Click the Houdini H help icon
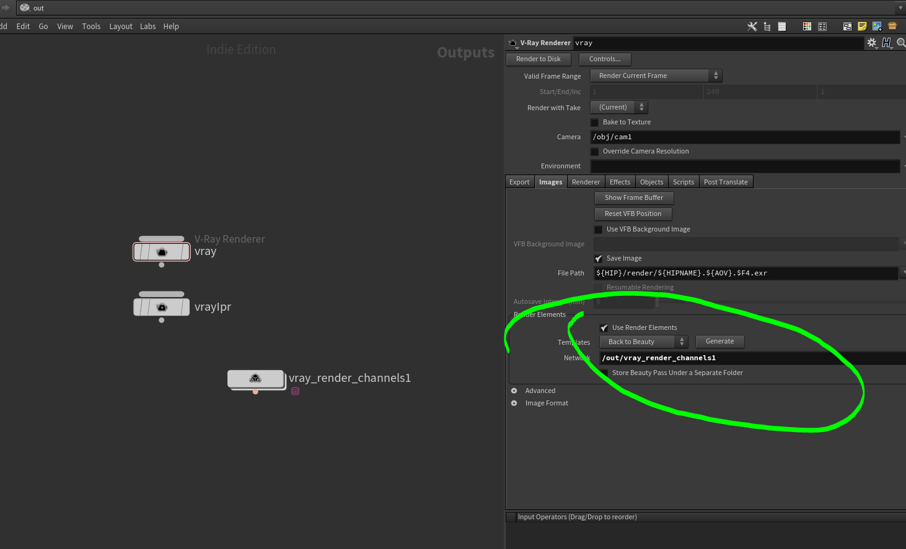Viewport: 906px width, 549px height. click(x=887, y=43)
